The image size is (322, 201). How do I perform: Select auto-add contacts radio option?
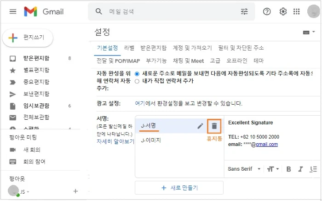click(137, 74)
